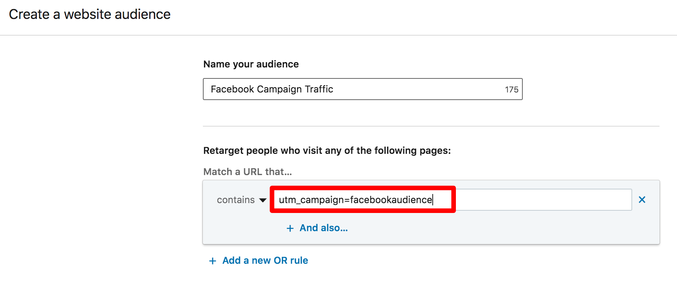
Task: Click the 175 character counter
Action: click(x=511, y=89)
